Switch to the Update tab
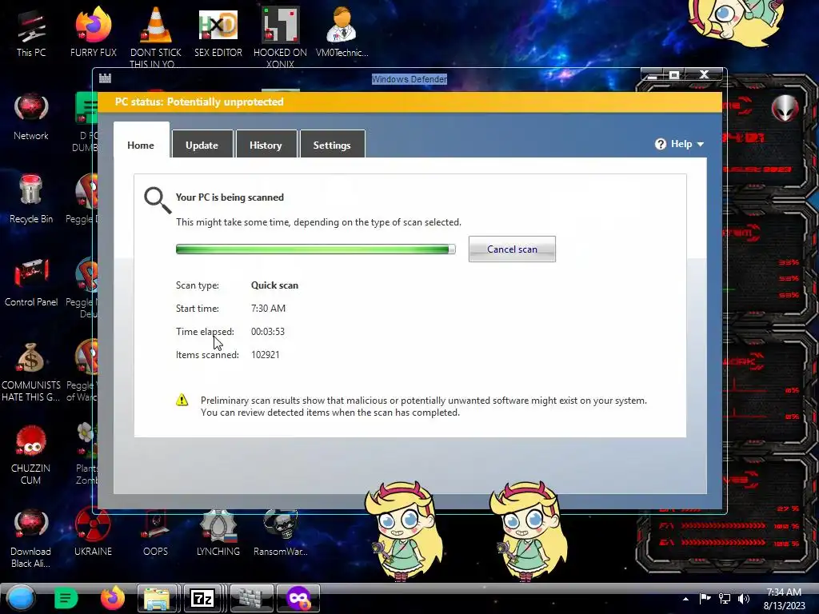The image size is (819, 614). pos(202,146)
